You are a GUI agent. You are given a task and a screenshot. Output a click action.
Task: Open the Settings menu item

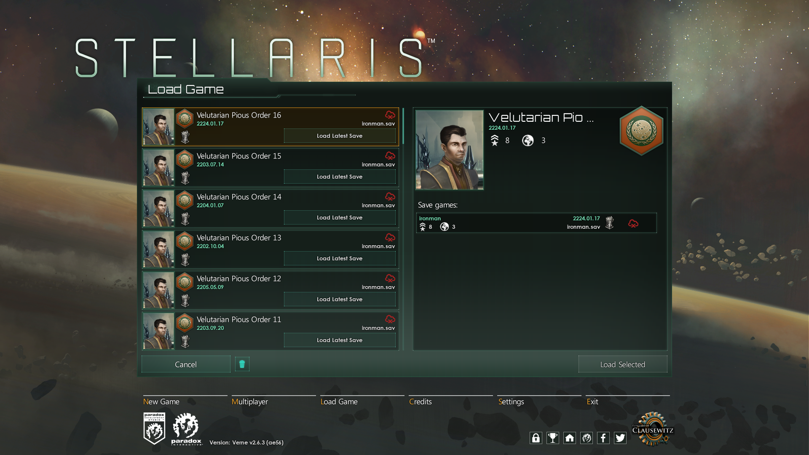(511, 401)
